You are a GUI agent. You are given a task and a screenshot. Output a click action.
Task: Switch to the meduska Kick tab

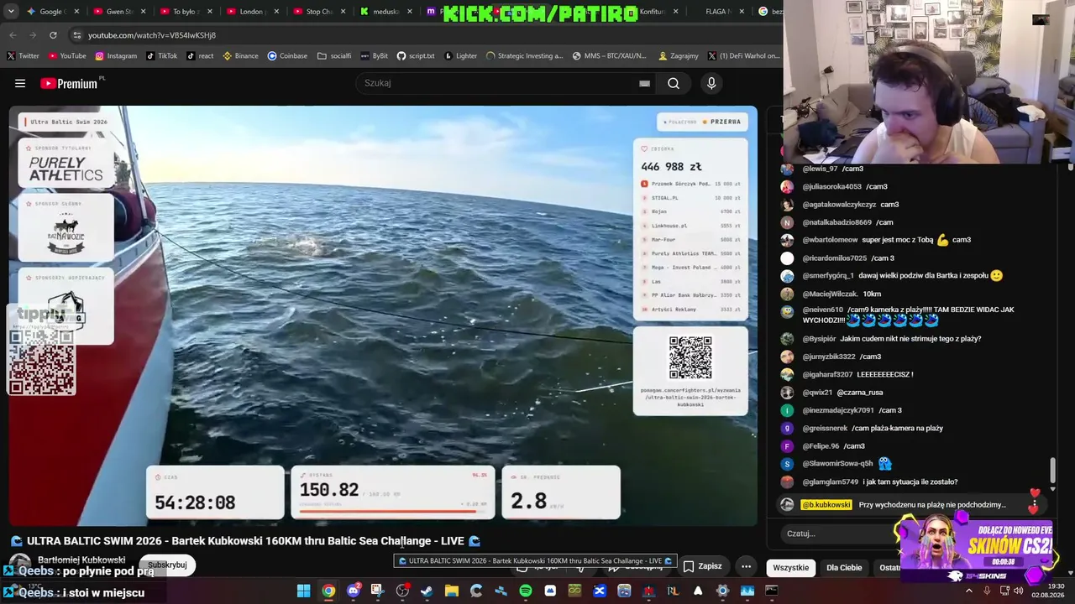[384, 12]
